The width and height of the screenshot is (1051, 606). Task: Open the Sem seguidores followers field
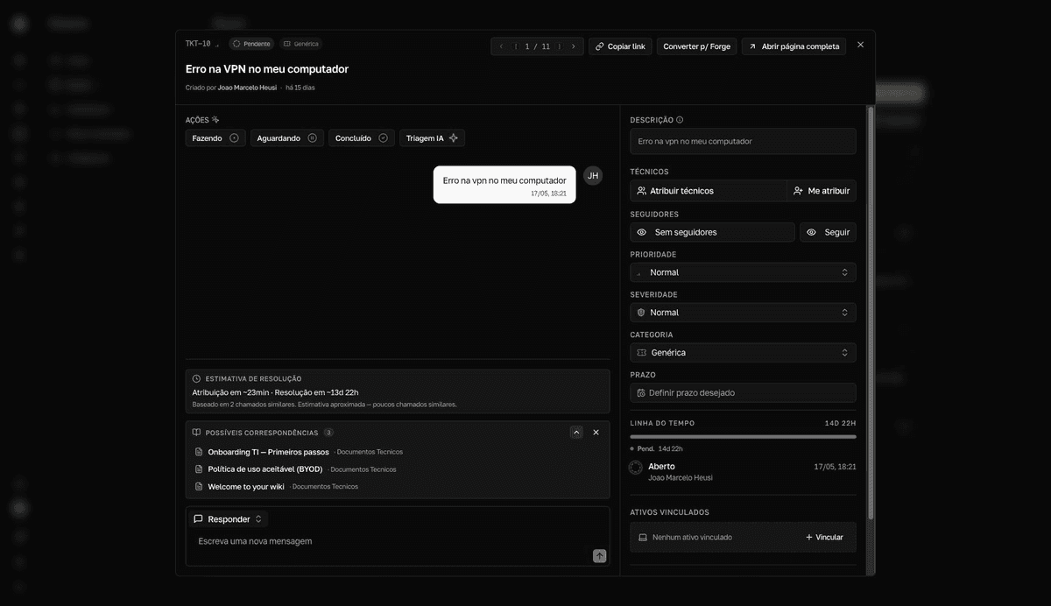713,232
